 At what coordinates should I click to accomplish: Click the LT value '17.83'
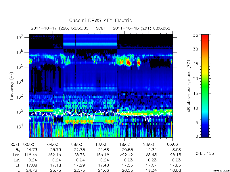pyautogui.click(x=175, y=165)
